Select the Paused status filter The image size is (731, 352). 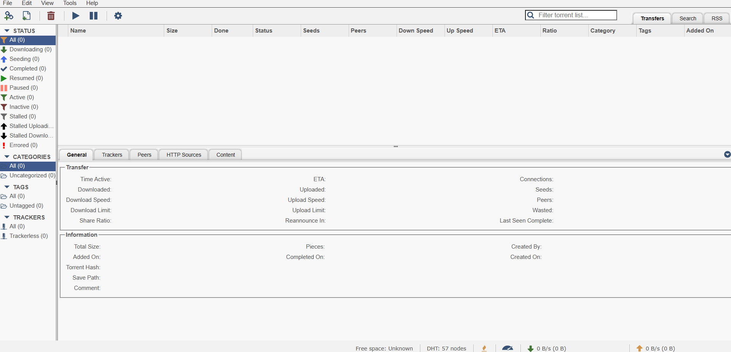tap(23, 88)
